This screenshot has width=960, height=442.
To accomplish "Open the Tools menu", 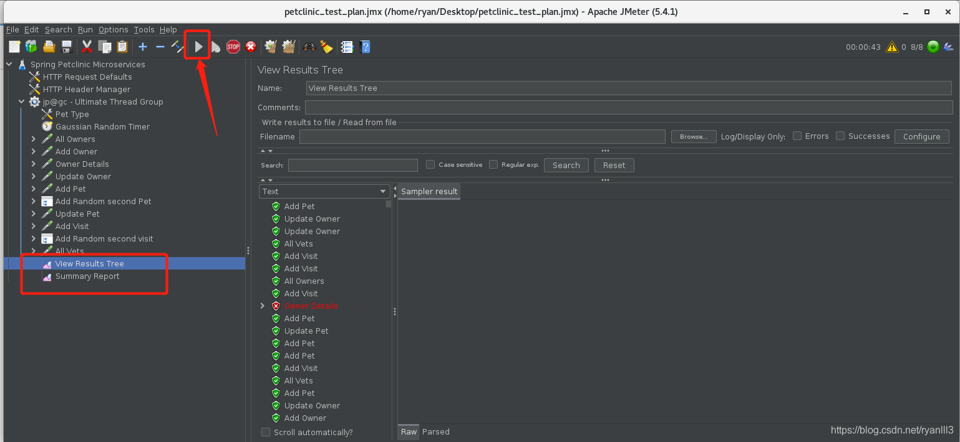I will tap(143, 29).
